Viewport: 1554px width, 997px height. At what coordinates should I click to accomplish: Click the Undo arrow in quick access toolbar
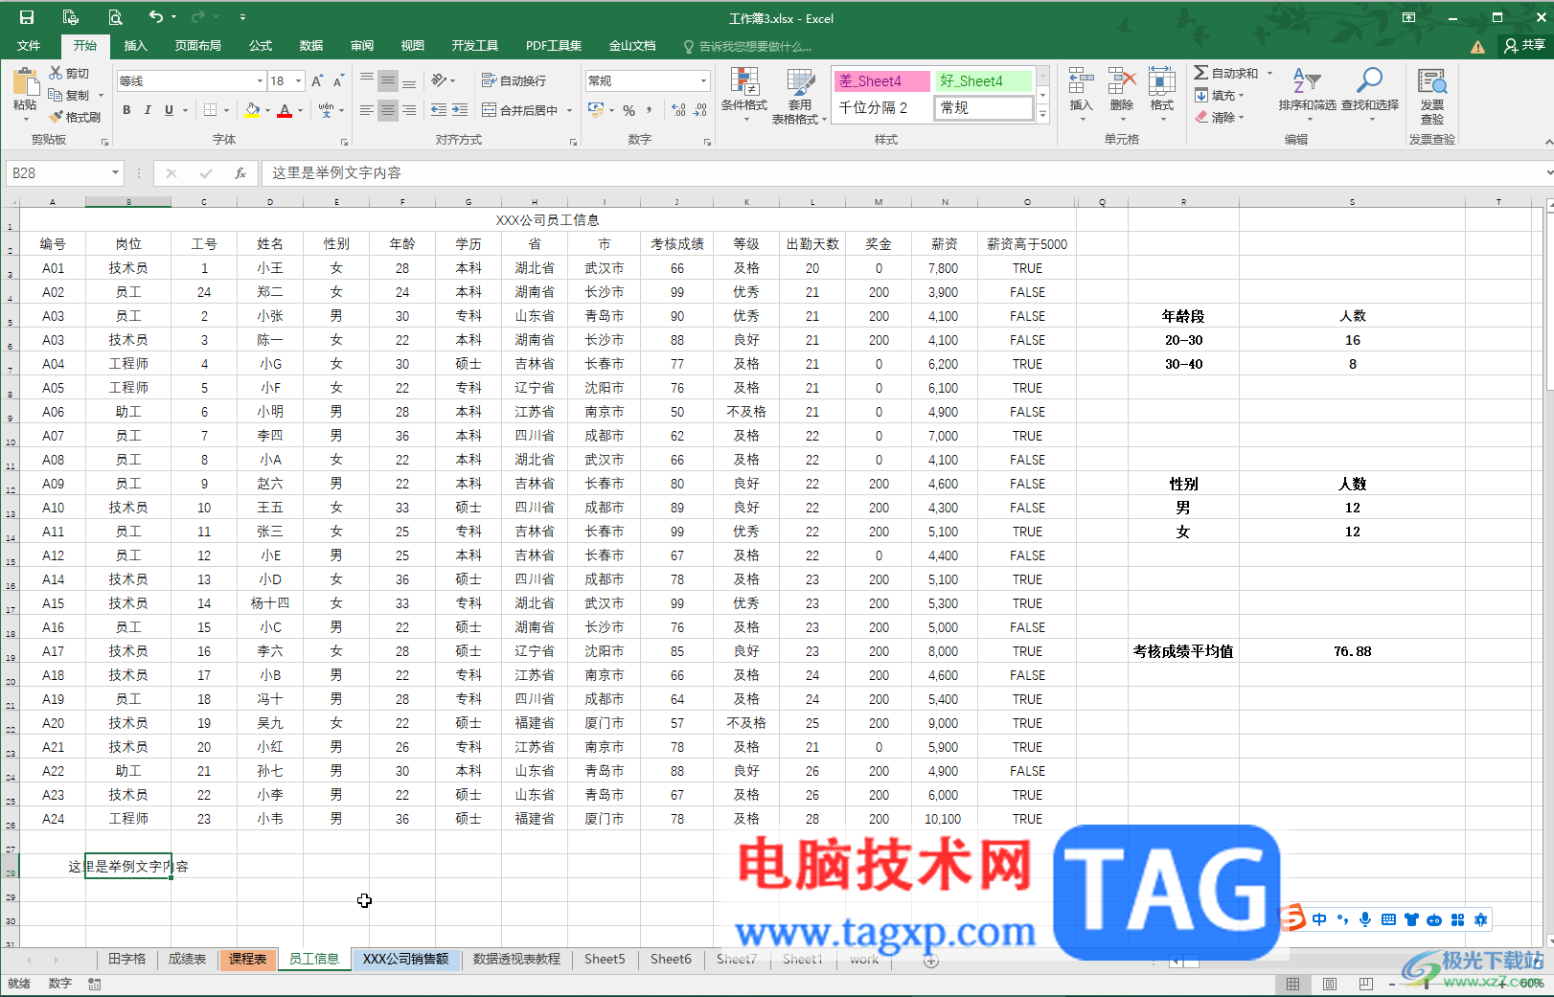click(x=156, y=17)
